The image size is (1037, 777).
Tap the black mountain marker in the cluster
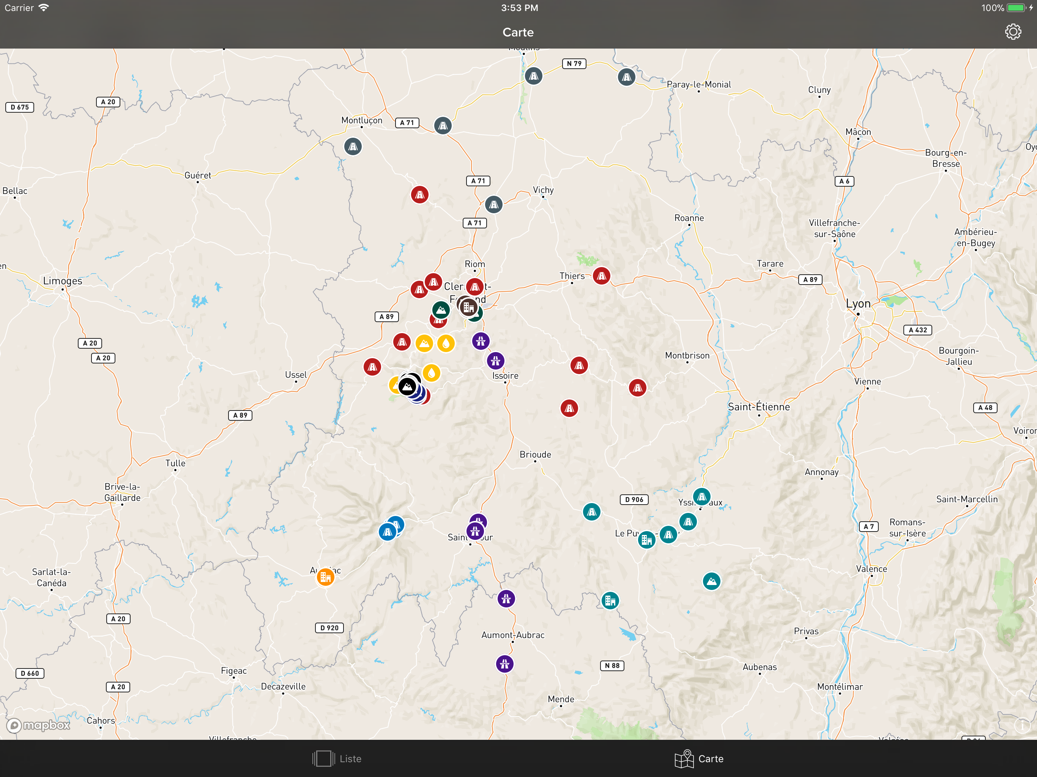pos(407,387)
